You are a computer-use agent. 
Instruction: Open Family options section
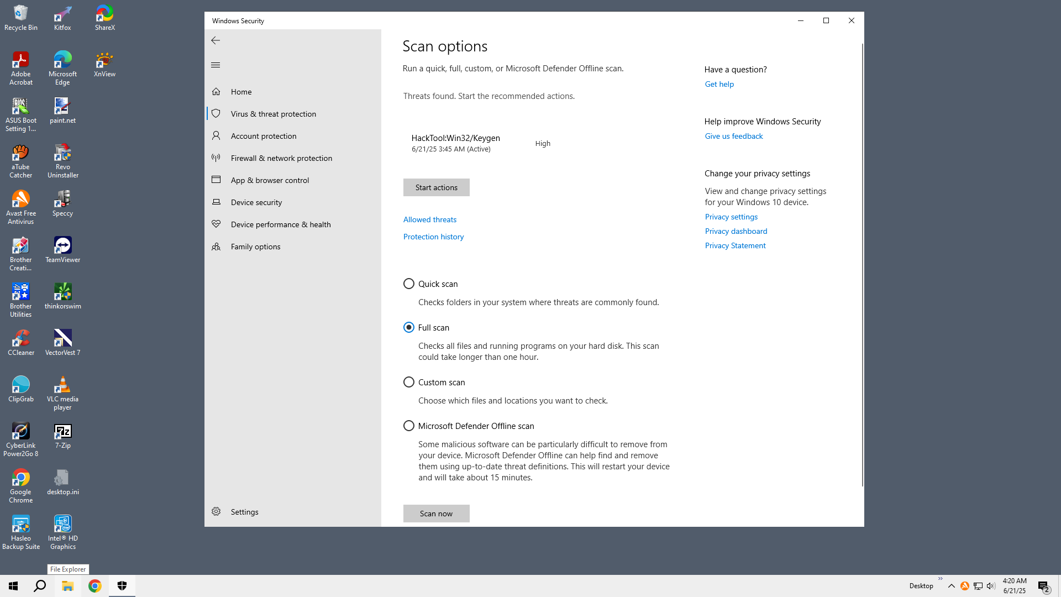coord(293,247)
